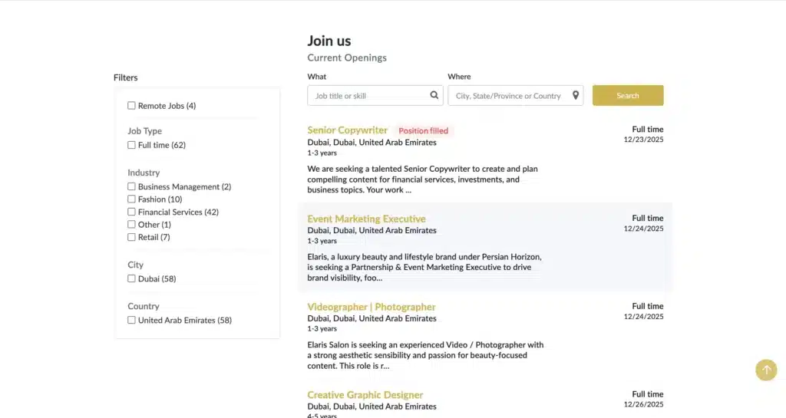Image resolution: width=786 pixels, height=418 pixels.
Task: Filter jobs by Dubai city checkbox
Action: 131,278
